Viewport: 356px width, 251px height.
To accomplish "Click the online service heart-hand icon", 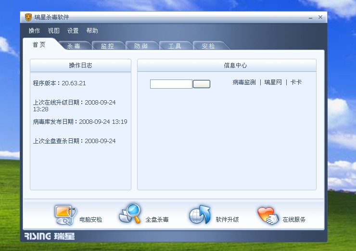I will 268,215.
